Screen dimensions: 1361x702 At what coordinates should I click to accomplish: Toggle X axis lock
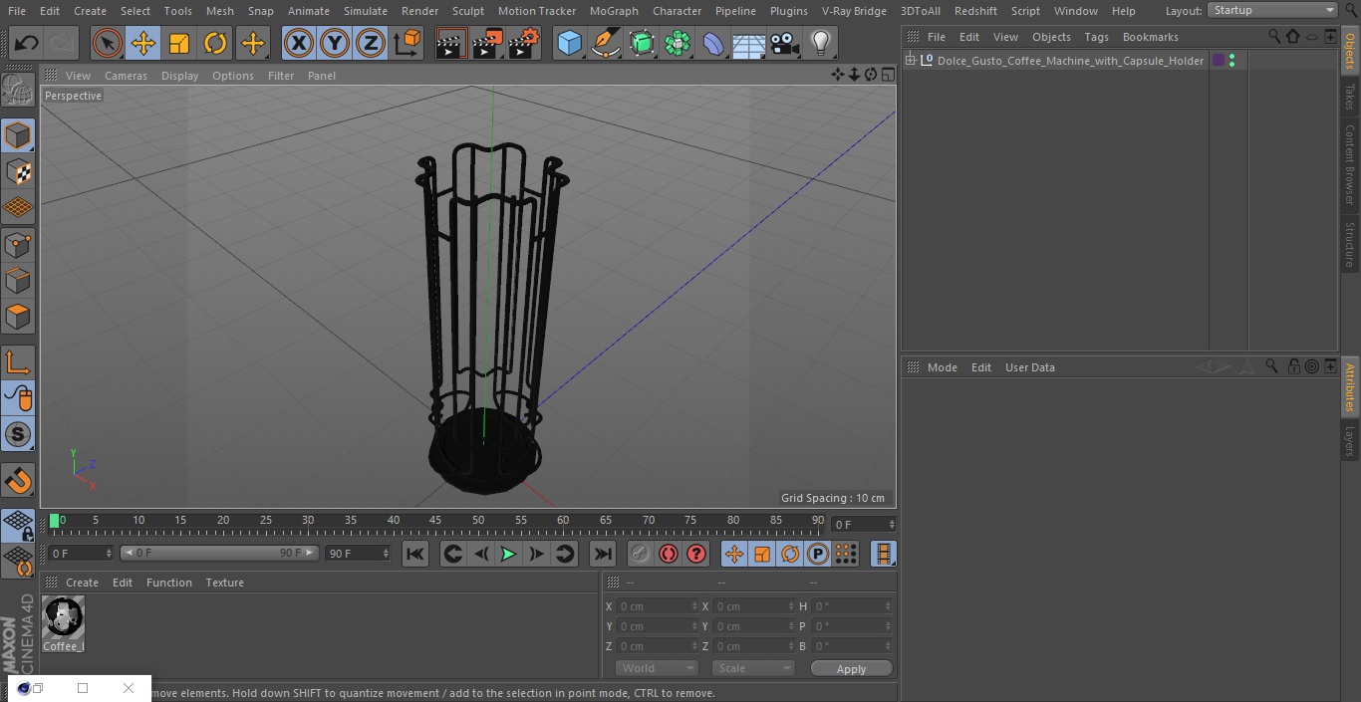298,43
